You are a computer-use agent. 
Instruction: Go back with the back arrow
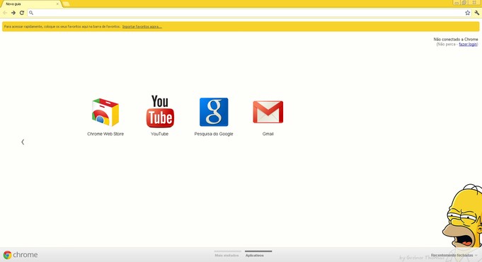(5, 13)
